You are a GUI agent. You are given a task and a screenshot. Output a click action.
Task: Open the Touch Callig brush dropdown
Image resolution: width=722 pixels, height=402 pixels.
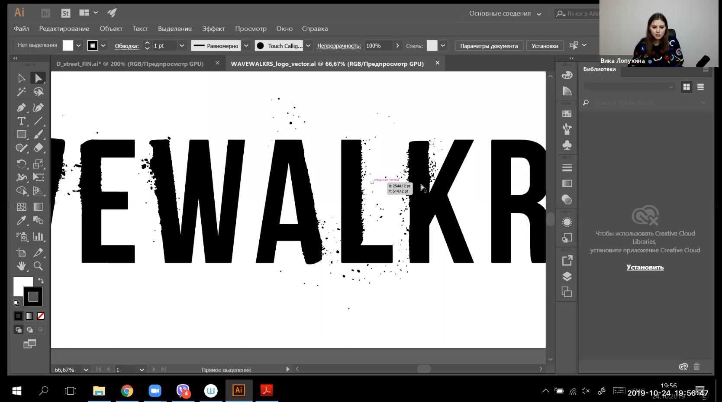point(308,45)
